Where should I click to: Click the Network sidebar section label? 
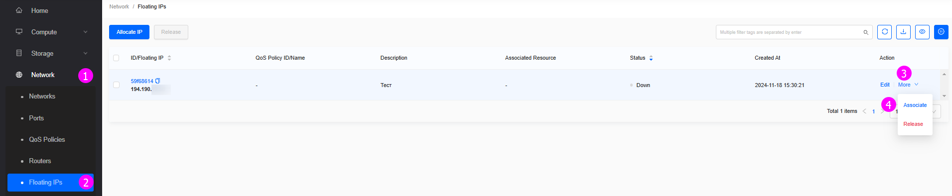point(43,75)
